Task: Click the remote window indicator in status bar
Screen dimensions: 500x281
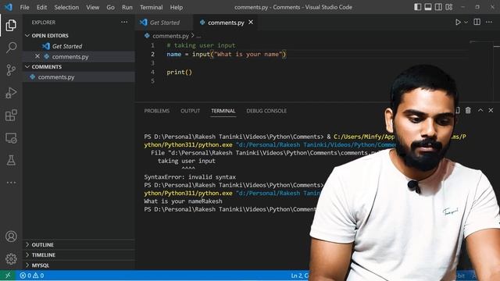Action: pyautogui.click(x=8, y=276)
